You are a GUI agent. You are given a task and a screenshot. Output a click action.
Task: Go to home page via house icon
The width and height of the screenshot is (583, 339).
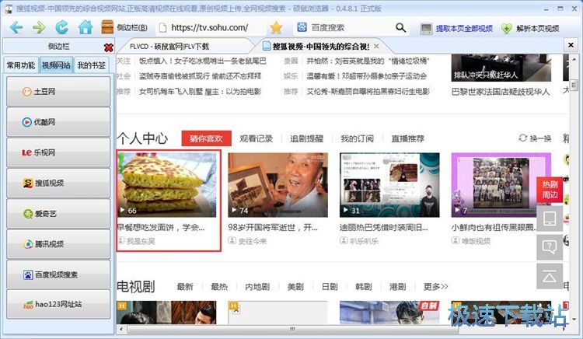(86, 27)
